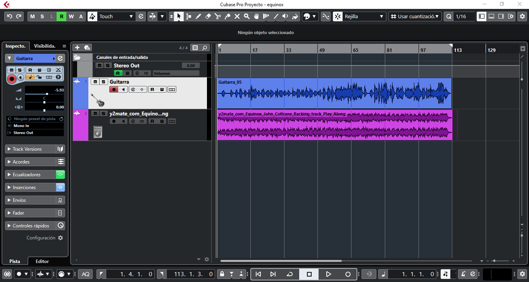Image resolution: width=529 pixels, height=282 pixels.
Task: Select the Mute X tool
Action: pyautogui.click(x=237, y=16)
